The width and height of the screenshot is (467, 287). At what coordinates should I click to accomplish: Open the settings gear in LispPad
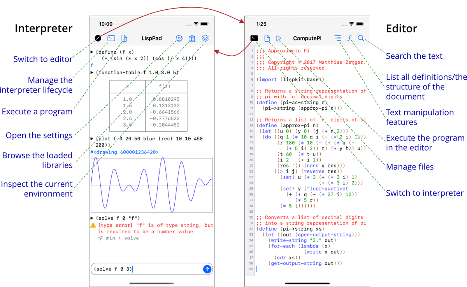tap(179, 38)
